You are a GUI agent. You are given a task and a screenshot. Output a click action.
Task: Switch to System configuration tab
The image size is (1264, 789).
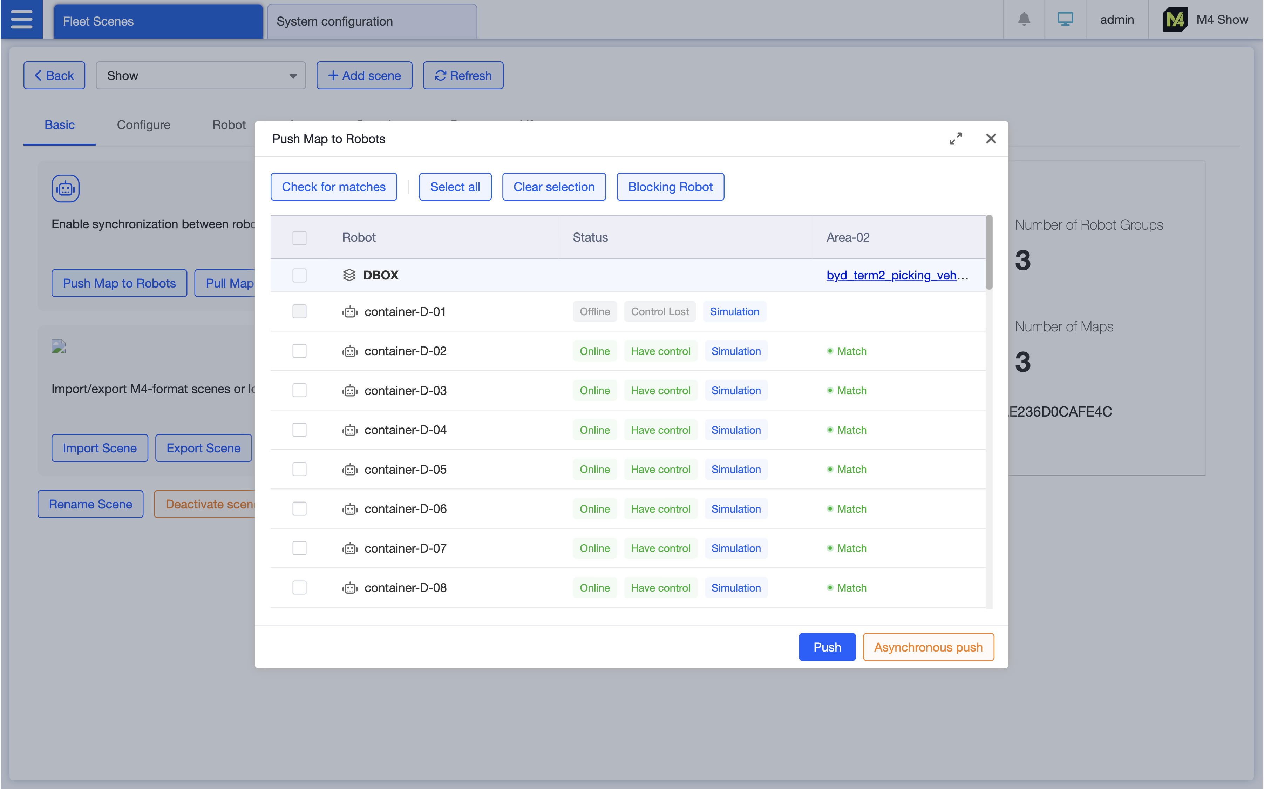(x=372, y=21)
